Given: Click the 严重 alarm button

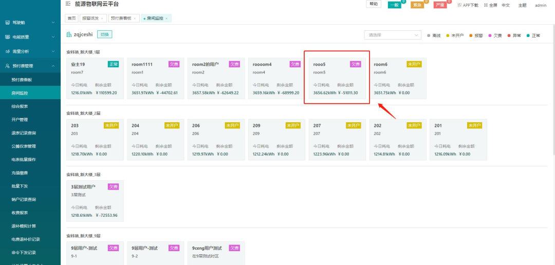Looking at the screenshot, I should point(440,5).
